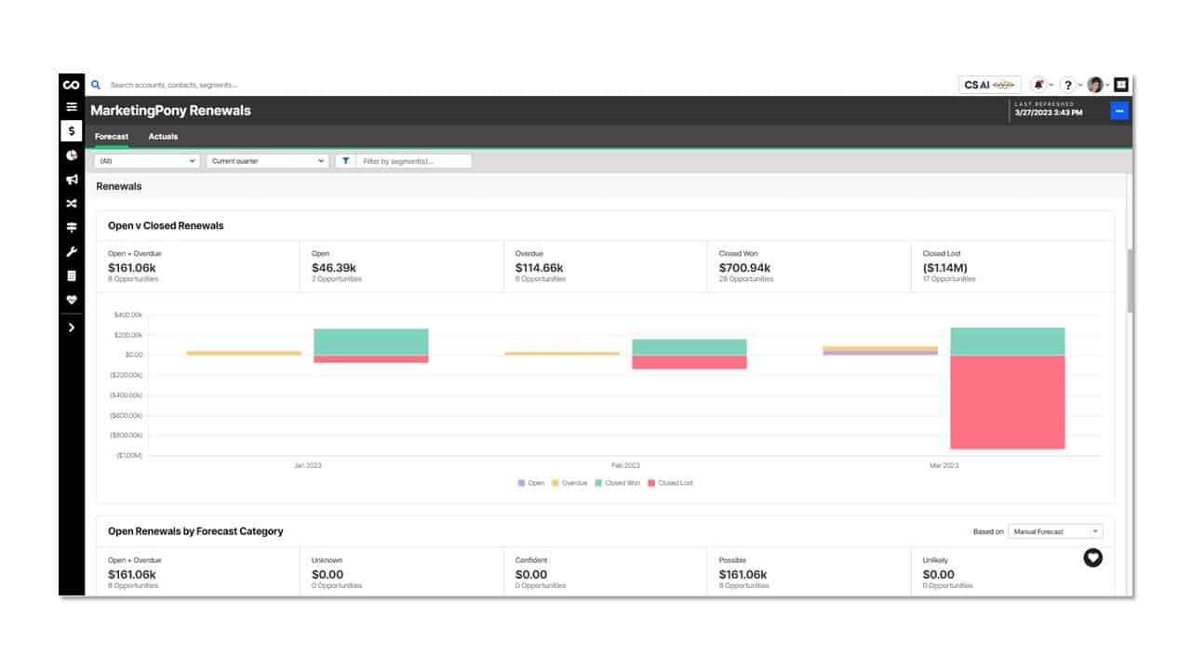Select the Revenue dollar icon in sidebar
The height and width of the screenshot is (670, 1191).
[x=72, y=131]
